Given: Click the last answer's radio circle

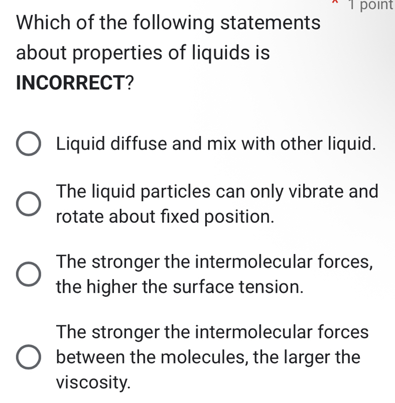Looking at the screenshot, I should [x=28, y=357].
